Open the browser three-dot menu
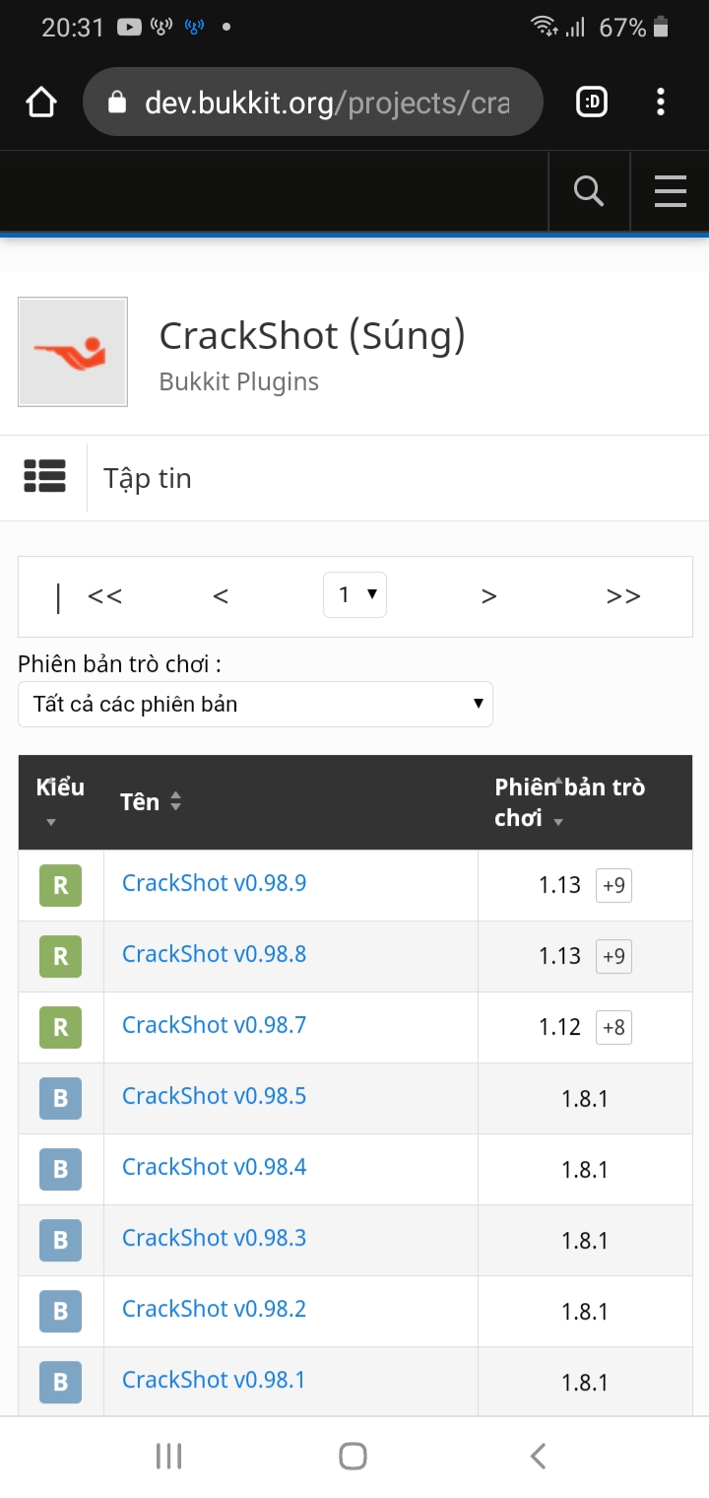Viewport: 709px width, 1498px height. [x=660, y=102]
